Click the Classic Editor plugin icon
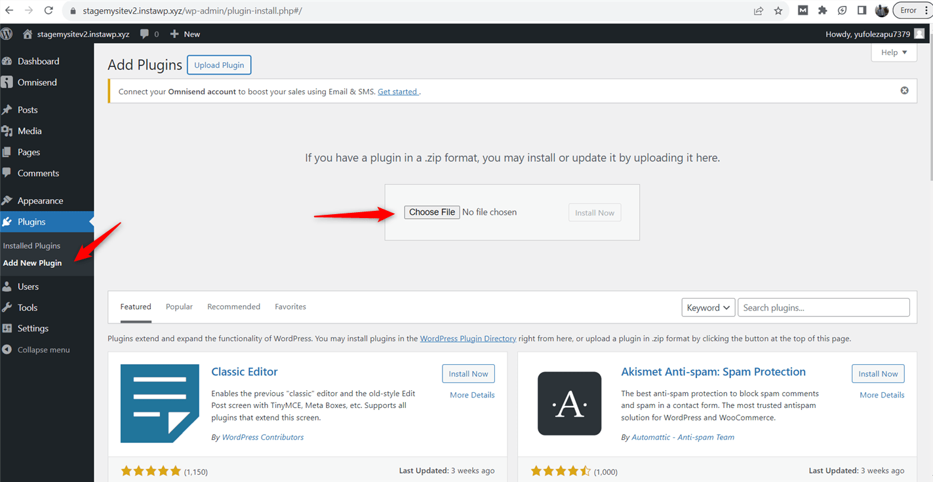Screen dimensions: 933x482 [159, 403]
